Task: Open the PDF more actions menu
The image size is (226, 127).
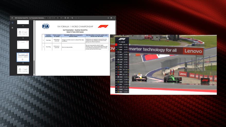Action: tap(114, 18)
